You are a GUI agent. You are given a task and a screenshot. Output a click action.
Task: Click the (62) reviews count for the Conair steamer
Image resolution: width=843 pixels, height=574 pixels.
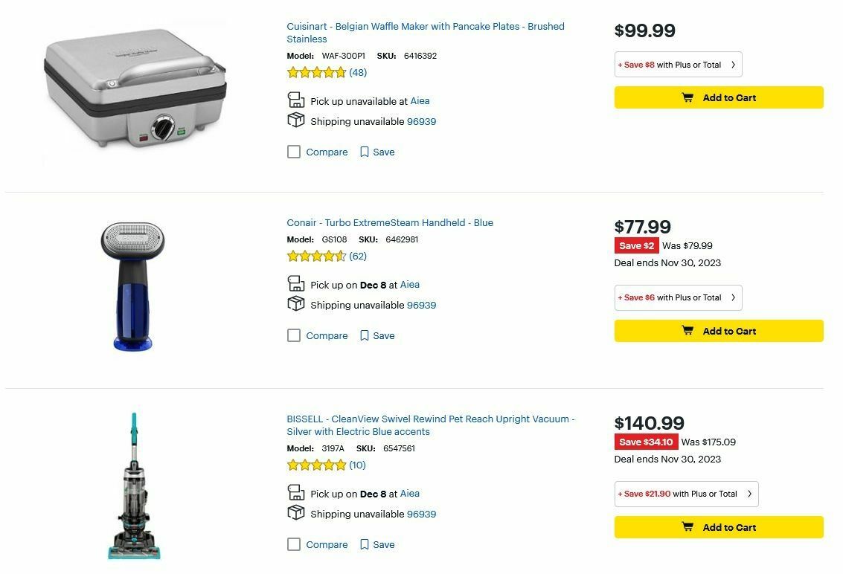(x=357, y=256)
